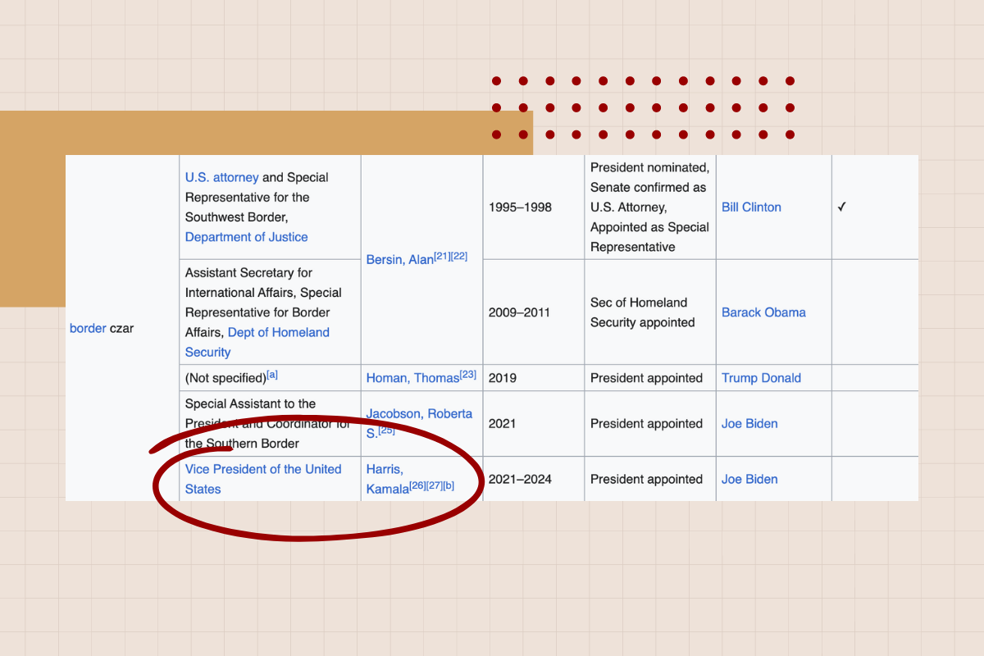Open citation [25] after Jacobson, Roberta S.
The height and width of the screenshot is (656, 984).
click(x=385, y=431)
